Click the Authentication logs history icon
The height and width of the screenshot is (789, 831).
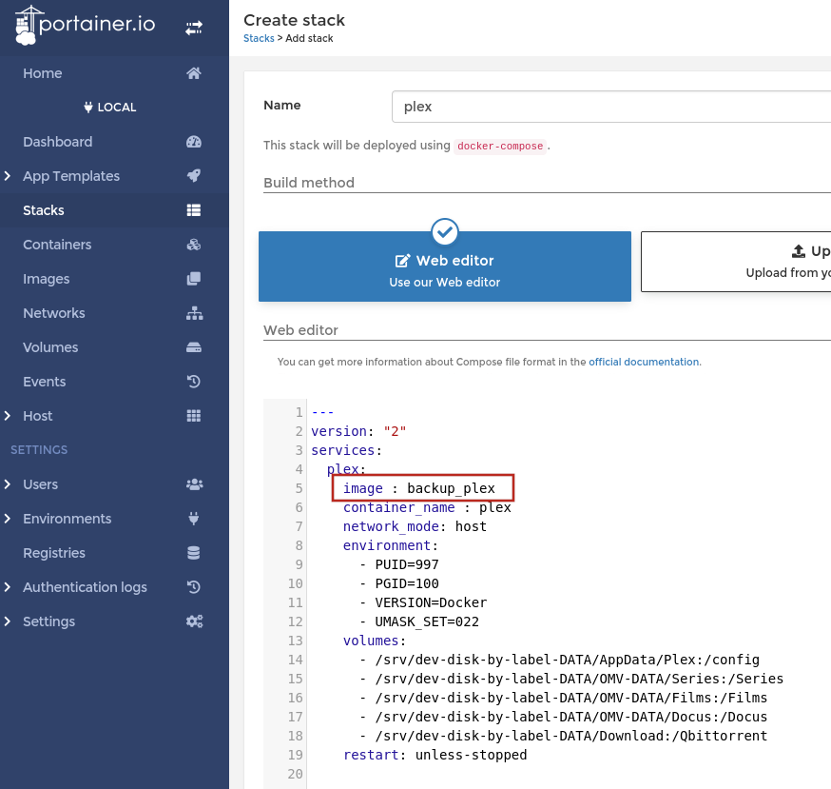pos(194,587)
